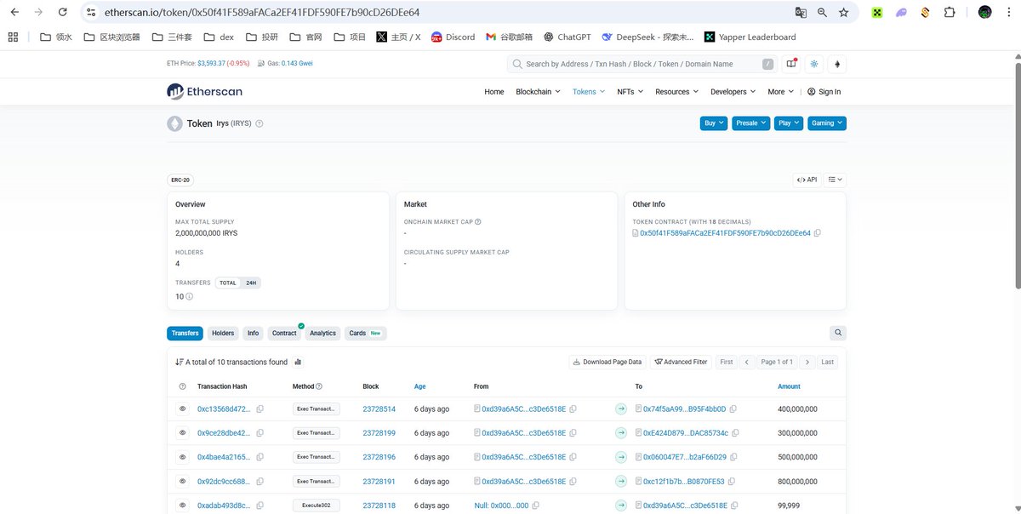View details of transaction 0xc13568d472 eye icon
The width and height of the screenshot is (1021, 514).
[x=182, y=409]
